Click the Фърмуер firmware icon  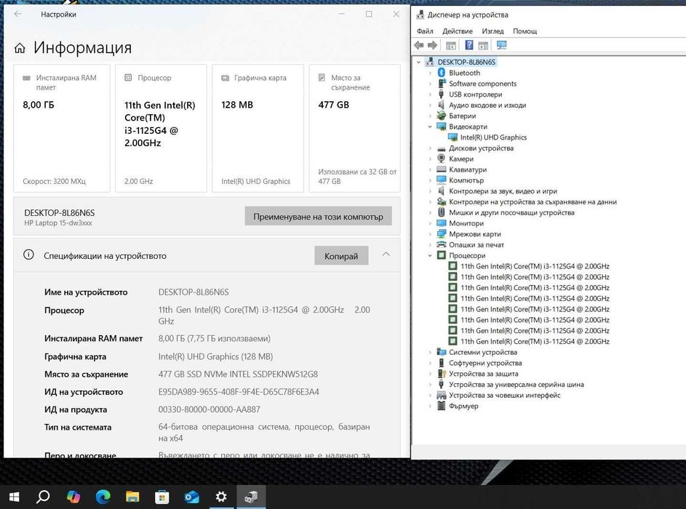tap(442, 406)
